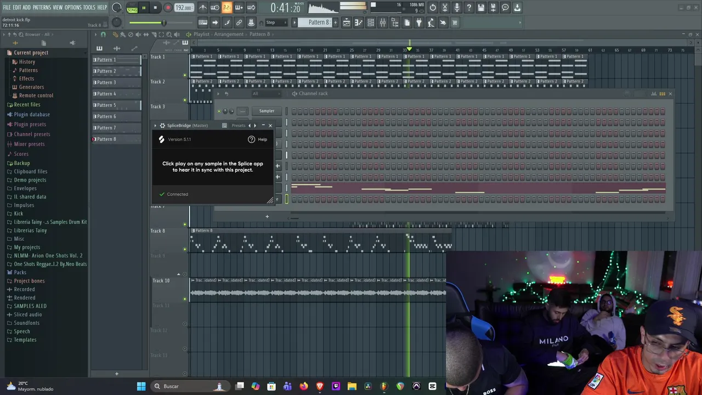702x395 pixels.
Task: Open Windows Start menu
Action: [x=141, y=386]
